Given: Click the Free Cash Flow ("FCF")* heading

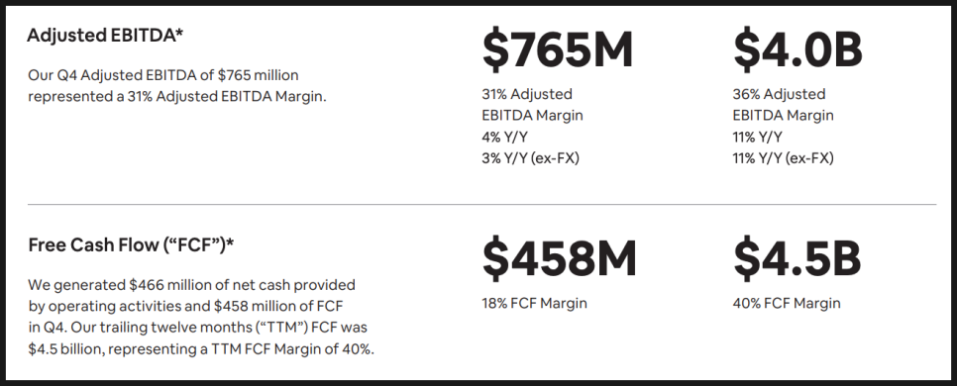Looking at the screenshot, I should coord(131,245).
